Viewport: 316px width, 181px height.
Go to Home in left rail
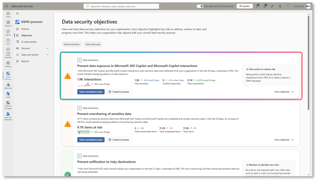click(x=8, y=14)
